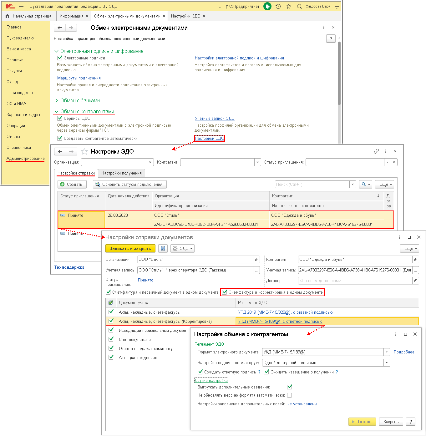Image resolution: width=426 pixels, height=436 pixels.
Task: Open Формат электронного документа dropdown
Action: tap(387, 352)
